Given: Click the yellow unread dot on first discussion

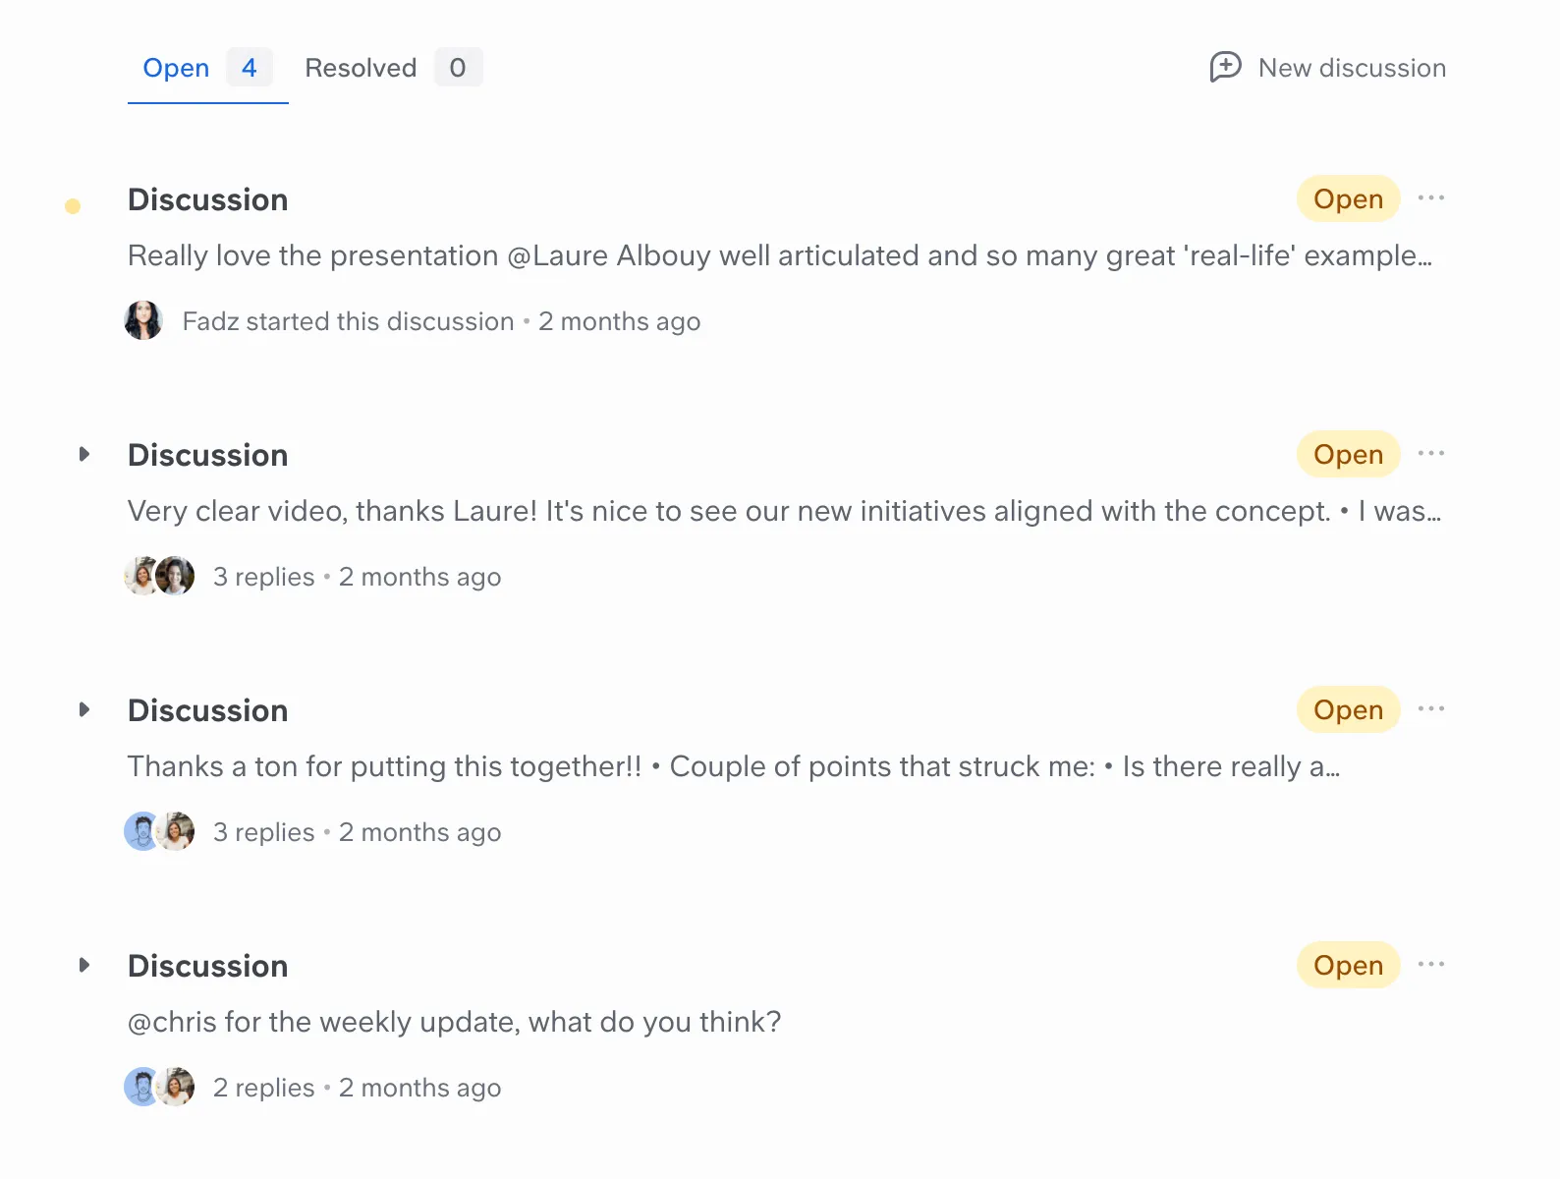Looking at the screenshot, I should tap(73, 206).
